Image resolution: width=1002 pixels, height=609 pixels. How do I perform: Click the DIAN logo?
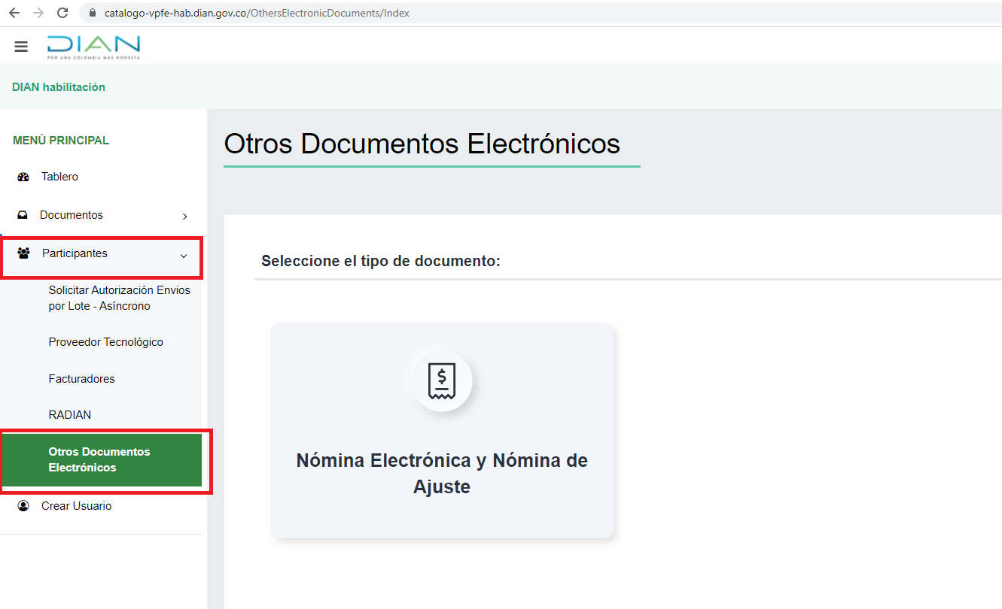point(93,47)
